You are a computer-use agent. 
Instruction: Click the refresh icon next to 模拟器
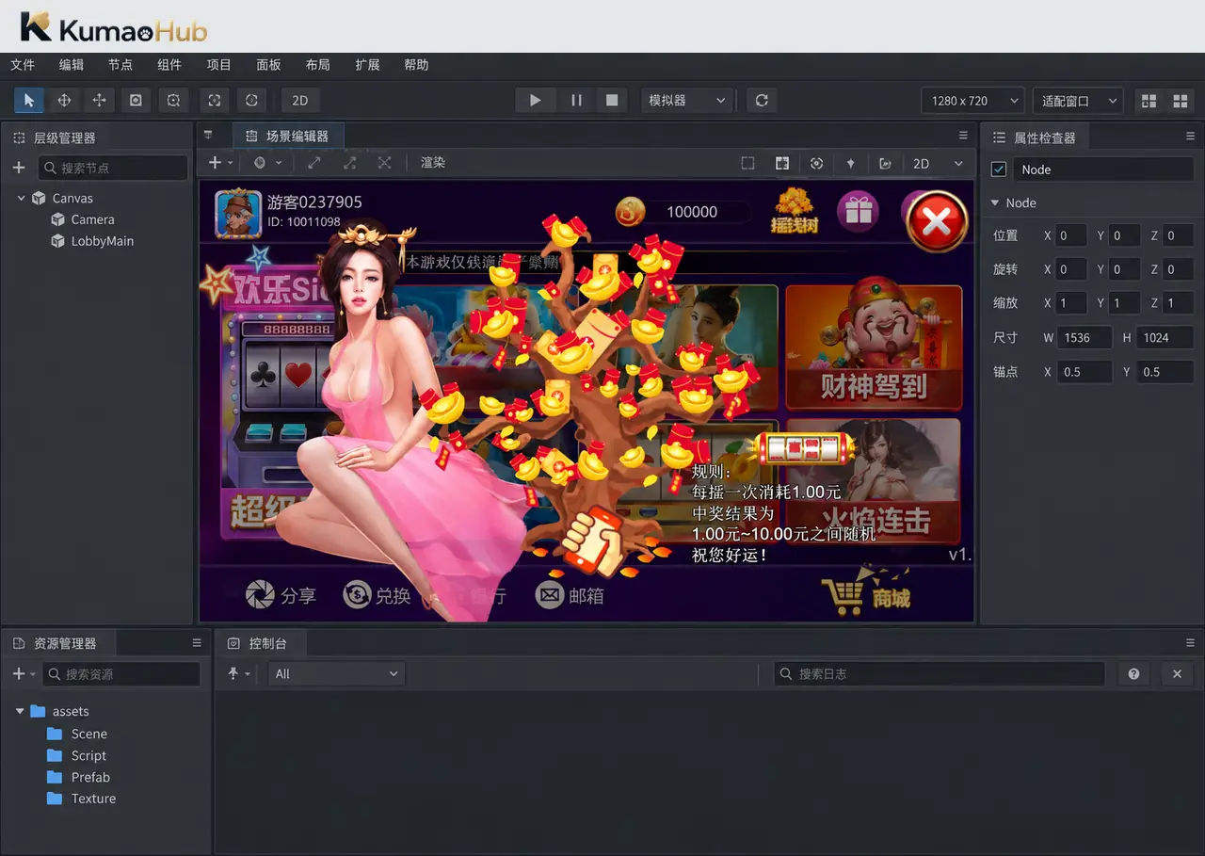(x=762, y=100)
